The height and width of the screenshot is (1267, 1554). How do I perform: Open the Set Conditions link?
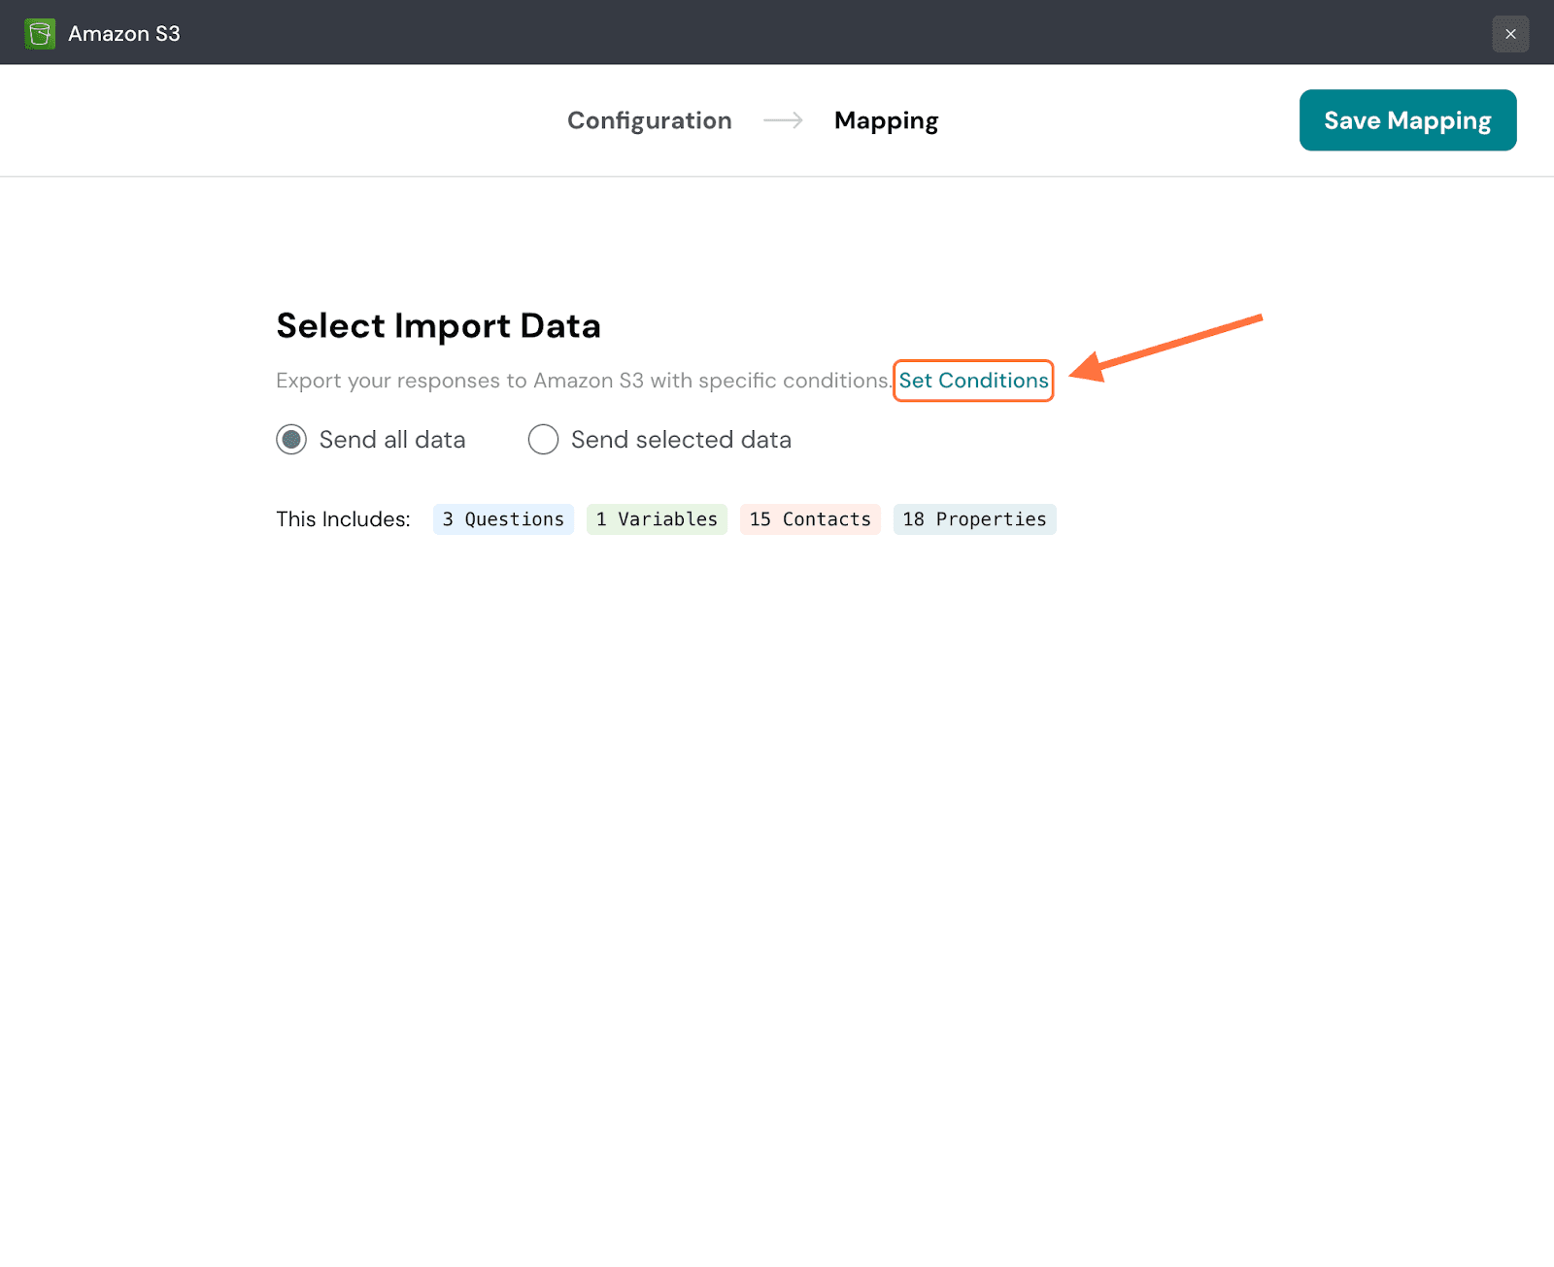[x=973, y=381]
